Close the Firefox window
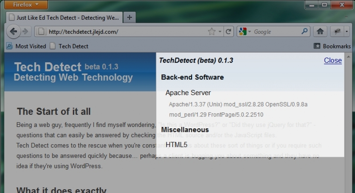 [x=342, y=5]
